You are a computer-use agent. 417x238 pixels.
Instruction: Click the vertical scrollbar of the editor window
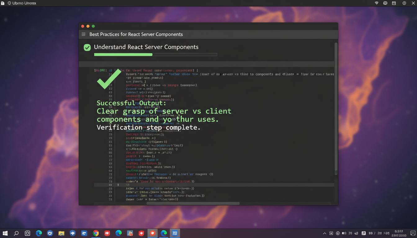pyautogui.click(x=336, y=108)
